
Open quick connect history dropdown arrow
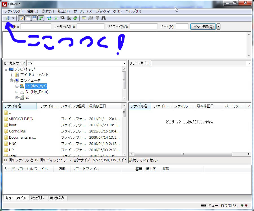218,27
